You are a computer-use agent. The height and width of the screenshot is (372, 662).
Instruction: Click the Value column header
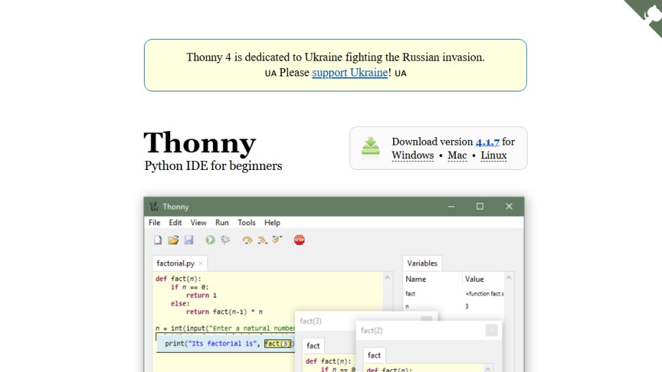click(x=474, y=279)
